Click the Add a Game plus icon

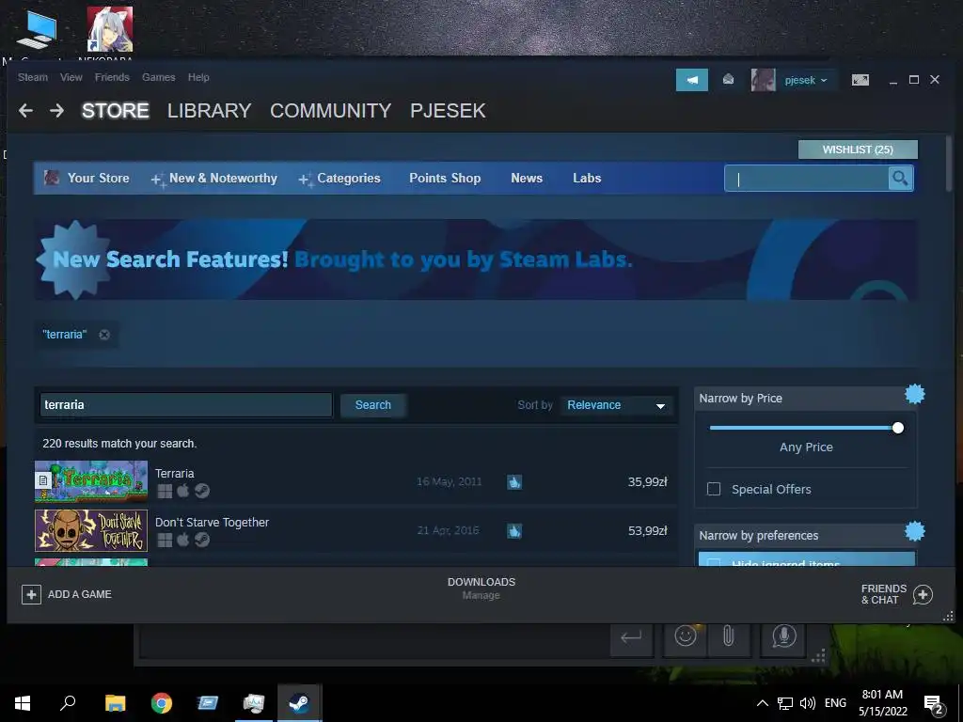[x=31, y=594]
